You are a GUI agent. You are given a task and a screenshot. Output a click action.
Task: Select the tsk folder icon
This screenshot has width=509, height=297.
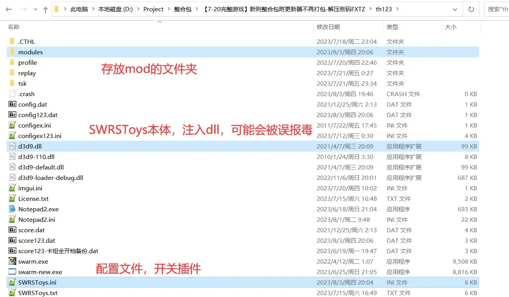(x=12, y=83)
